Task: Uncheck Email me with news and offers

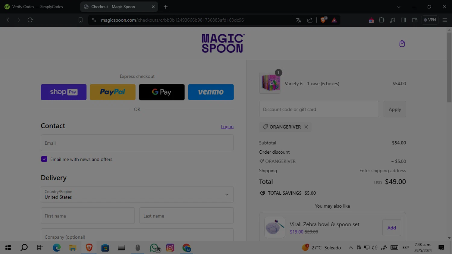Action: (x=44, y=159)
